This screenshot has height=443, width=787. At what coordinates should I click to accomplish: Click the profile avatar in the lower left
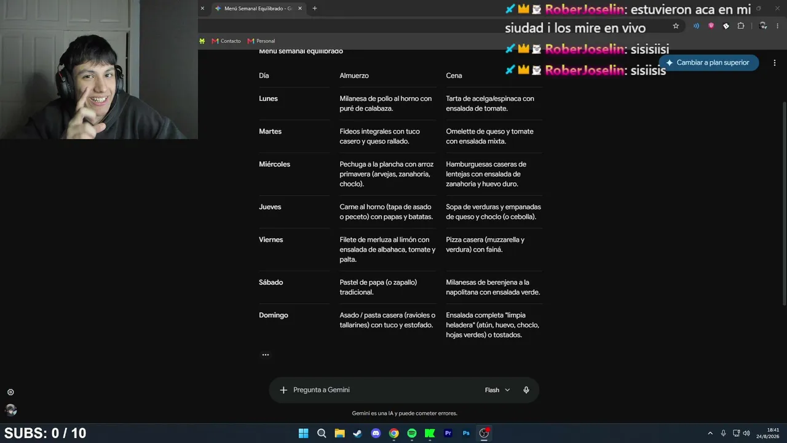[10, 410]
